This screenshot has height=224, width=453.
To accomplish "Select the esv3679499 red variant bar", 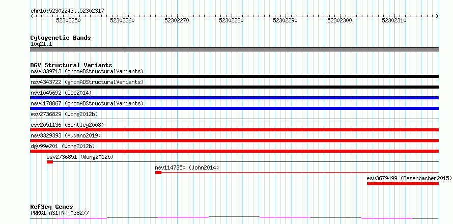I will 403,183.
